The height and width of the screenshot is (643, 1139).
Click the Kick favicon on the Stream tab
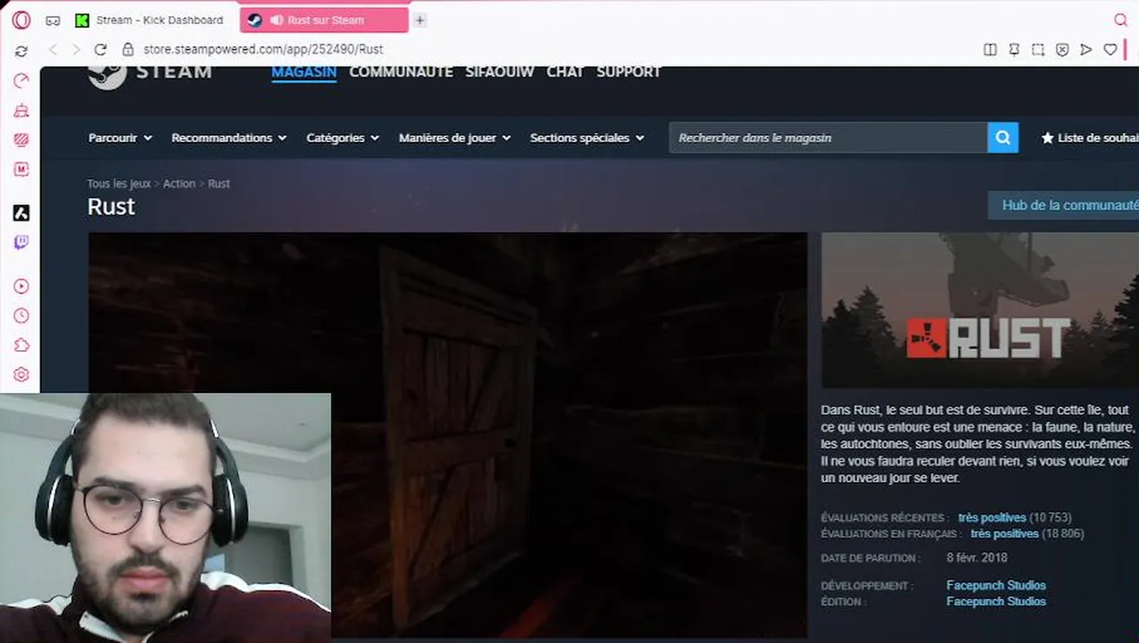click(x=82, y=20)
